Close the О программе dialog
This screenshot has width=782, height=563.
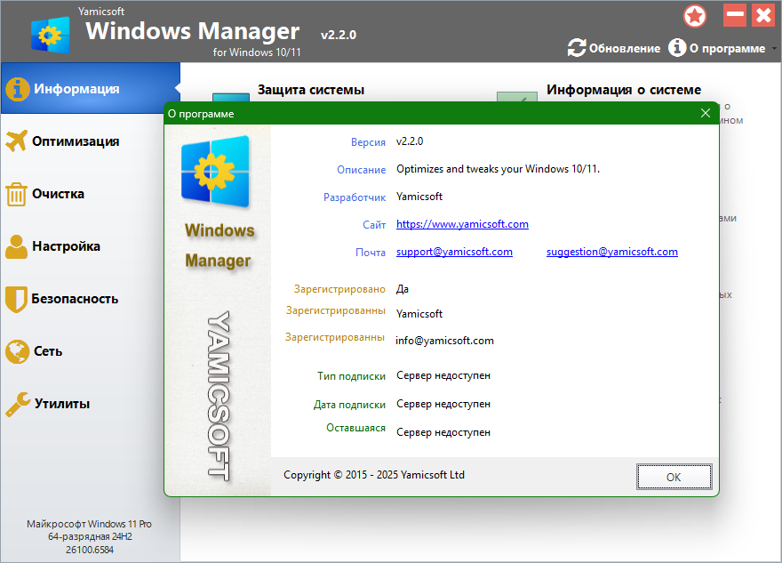pyautogui.click(x=706, y=113)
